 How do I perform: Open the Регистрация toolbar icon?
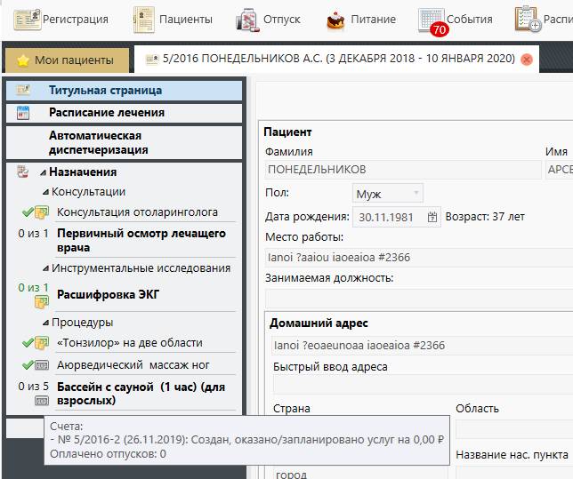[x=27, y=19]
